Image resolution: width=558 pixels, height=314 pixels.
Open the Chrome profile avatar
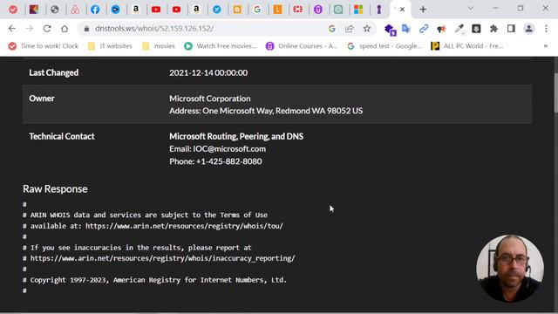click(x=529, y=29)
